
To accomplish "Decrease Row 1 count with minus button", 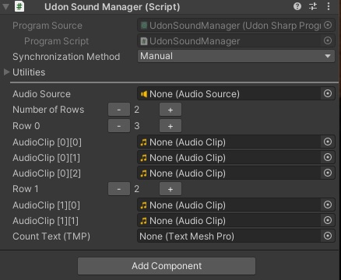I will point(119,189).
